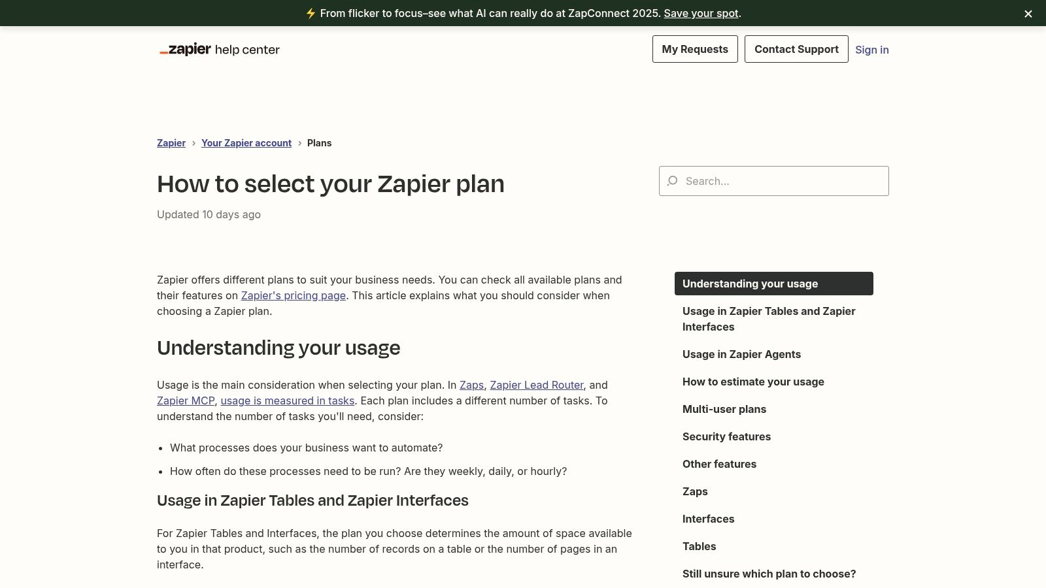Click Sign in
This screenshot has height=588, width=1046.
(872, 50)
